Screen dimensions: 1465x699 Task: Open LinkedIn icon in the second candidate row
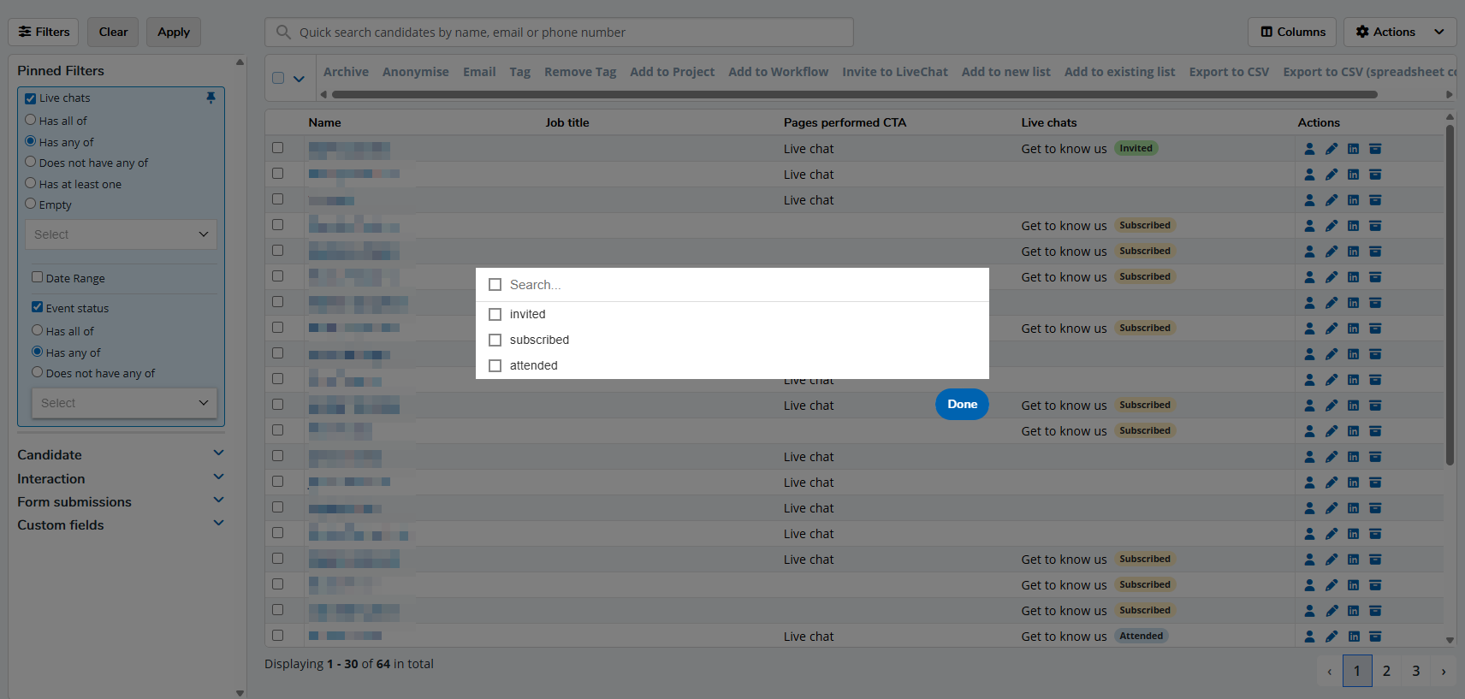tap(1353, 175)
